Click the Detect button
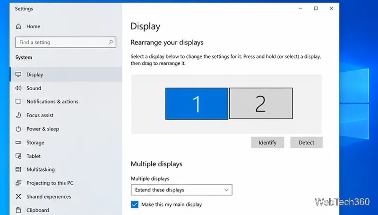The width and height of the screenshot is (378, 215). click(x=306, y=142)
